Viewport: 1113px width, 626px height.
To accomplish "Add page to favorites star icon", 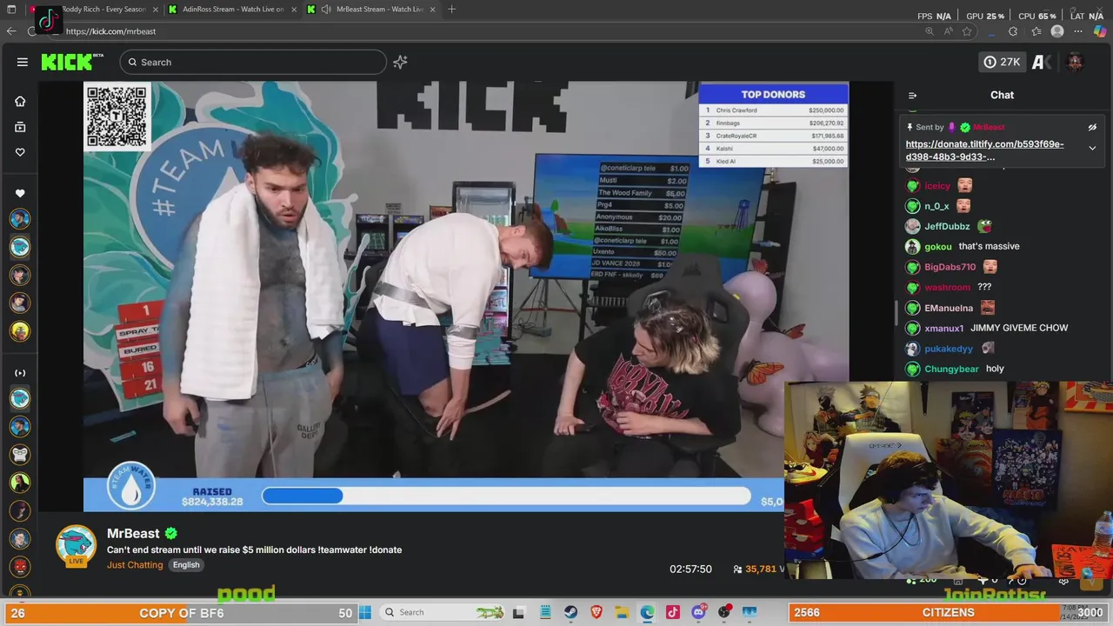I will coord(967,31).
